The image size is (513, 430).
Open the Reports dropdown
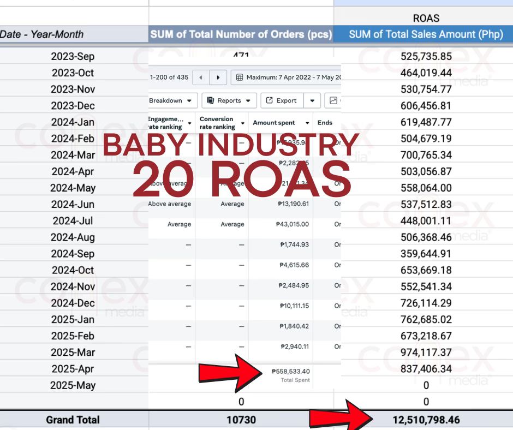[229, 100]
